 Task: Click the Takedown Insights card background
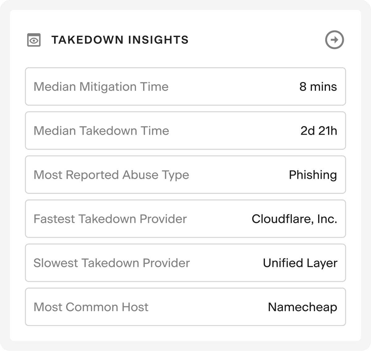(x=185, y=57)
